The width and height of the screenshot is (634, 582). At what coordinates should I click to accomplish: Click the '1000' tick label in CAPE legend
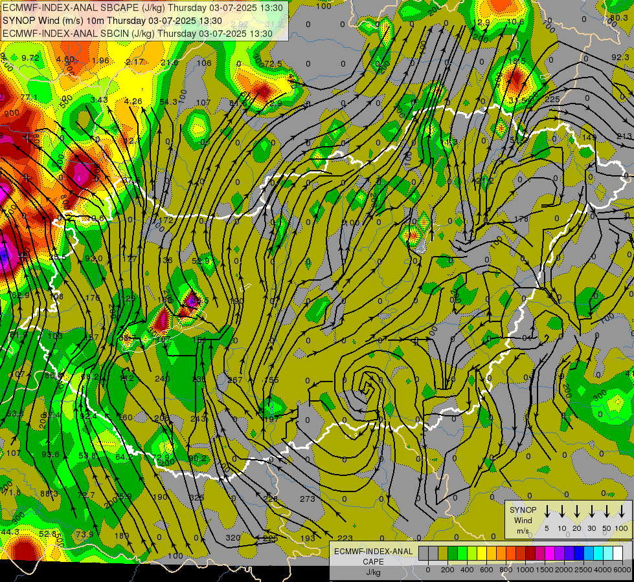tap(525, 570)
